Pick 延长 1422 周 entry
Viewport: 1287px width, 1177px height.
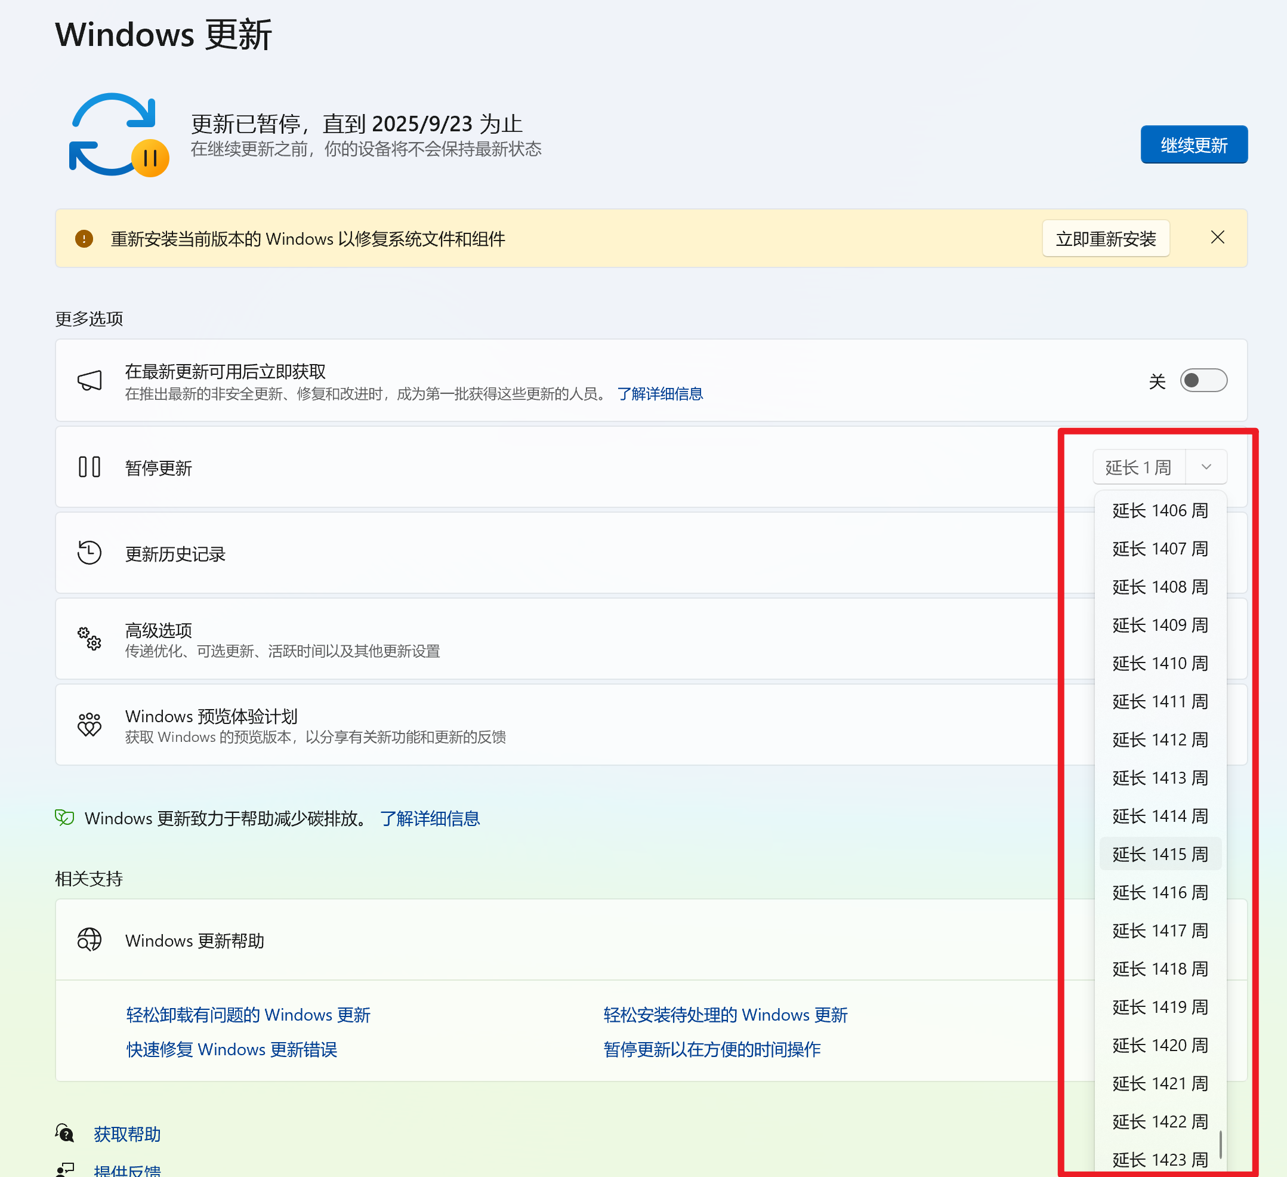[x=1160, y=1121]
